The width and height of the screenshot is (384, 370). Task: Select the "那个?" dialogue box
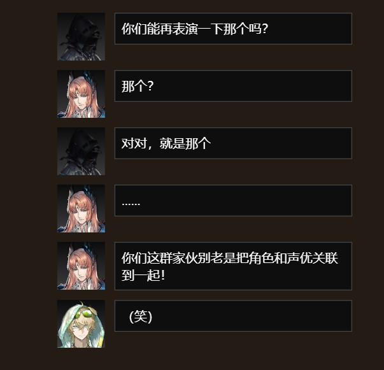(x=233, y=86)
